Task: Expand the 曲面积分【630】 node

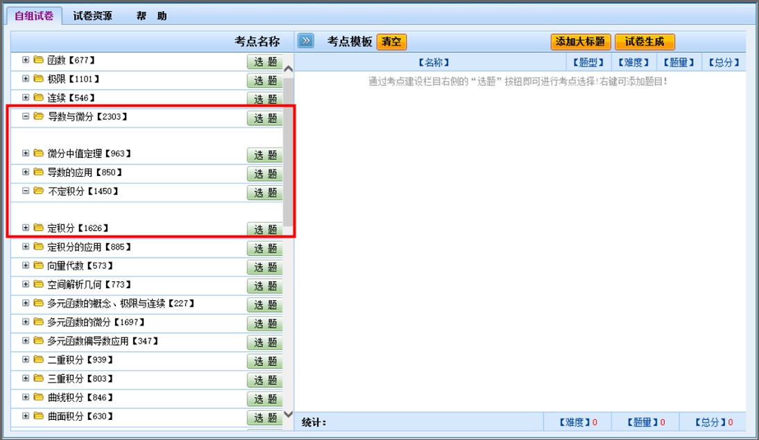Action: [x=26, y=416]
